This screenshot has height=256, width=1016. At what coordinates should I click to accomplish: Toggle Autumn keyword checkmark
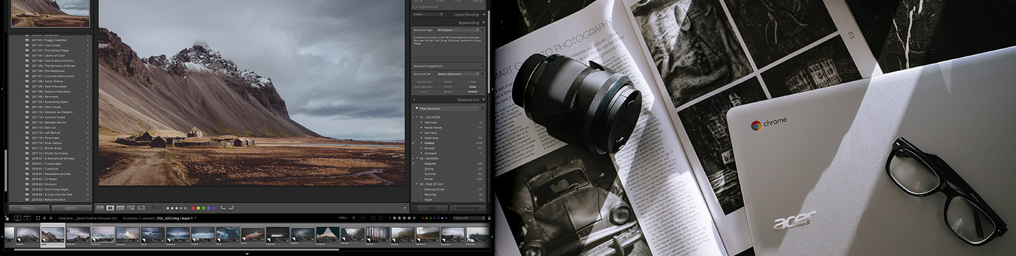point(413,163)
